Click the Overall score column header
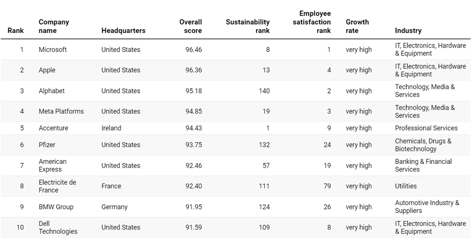This screenshot has width=471, height=238. (190, 26)
